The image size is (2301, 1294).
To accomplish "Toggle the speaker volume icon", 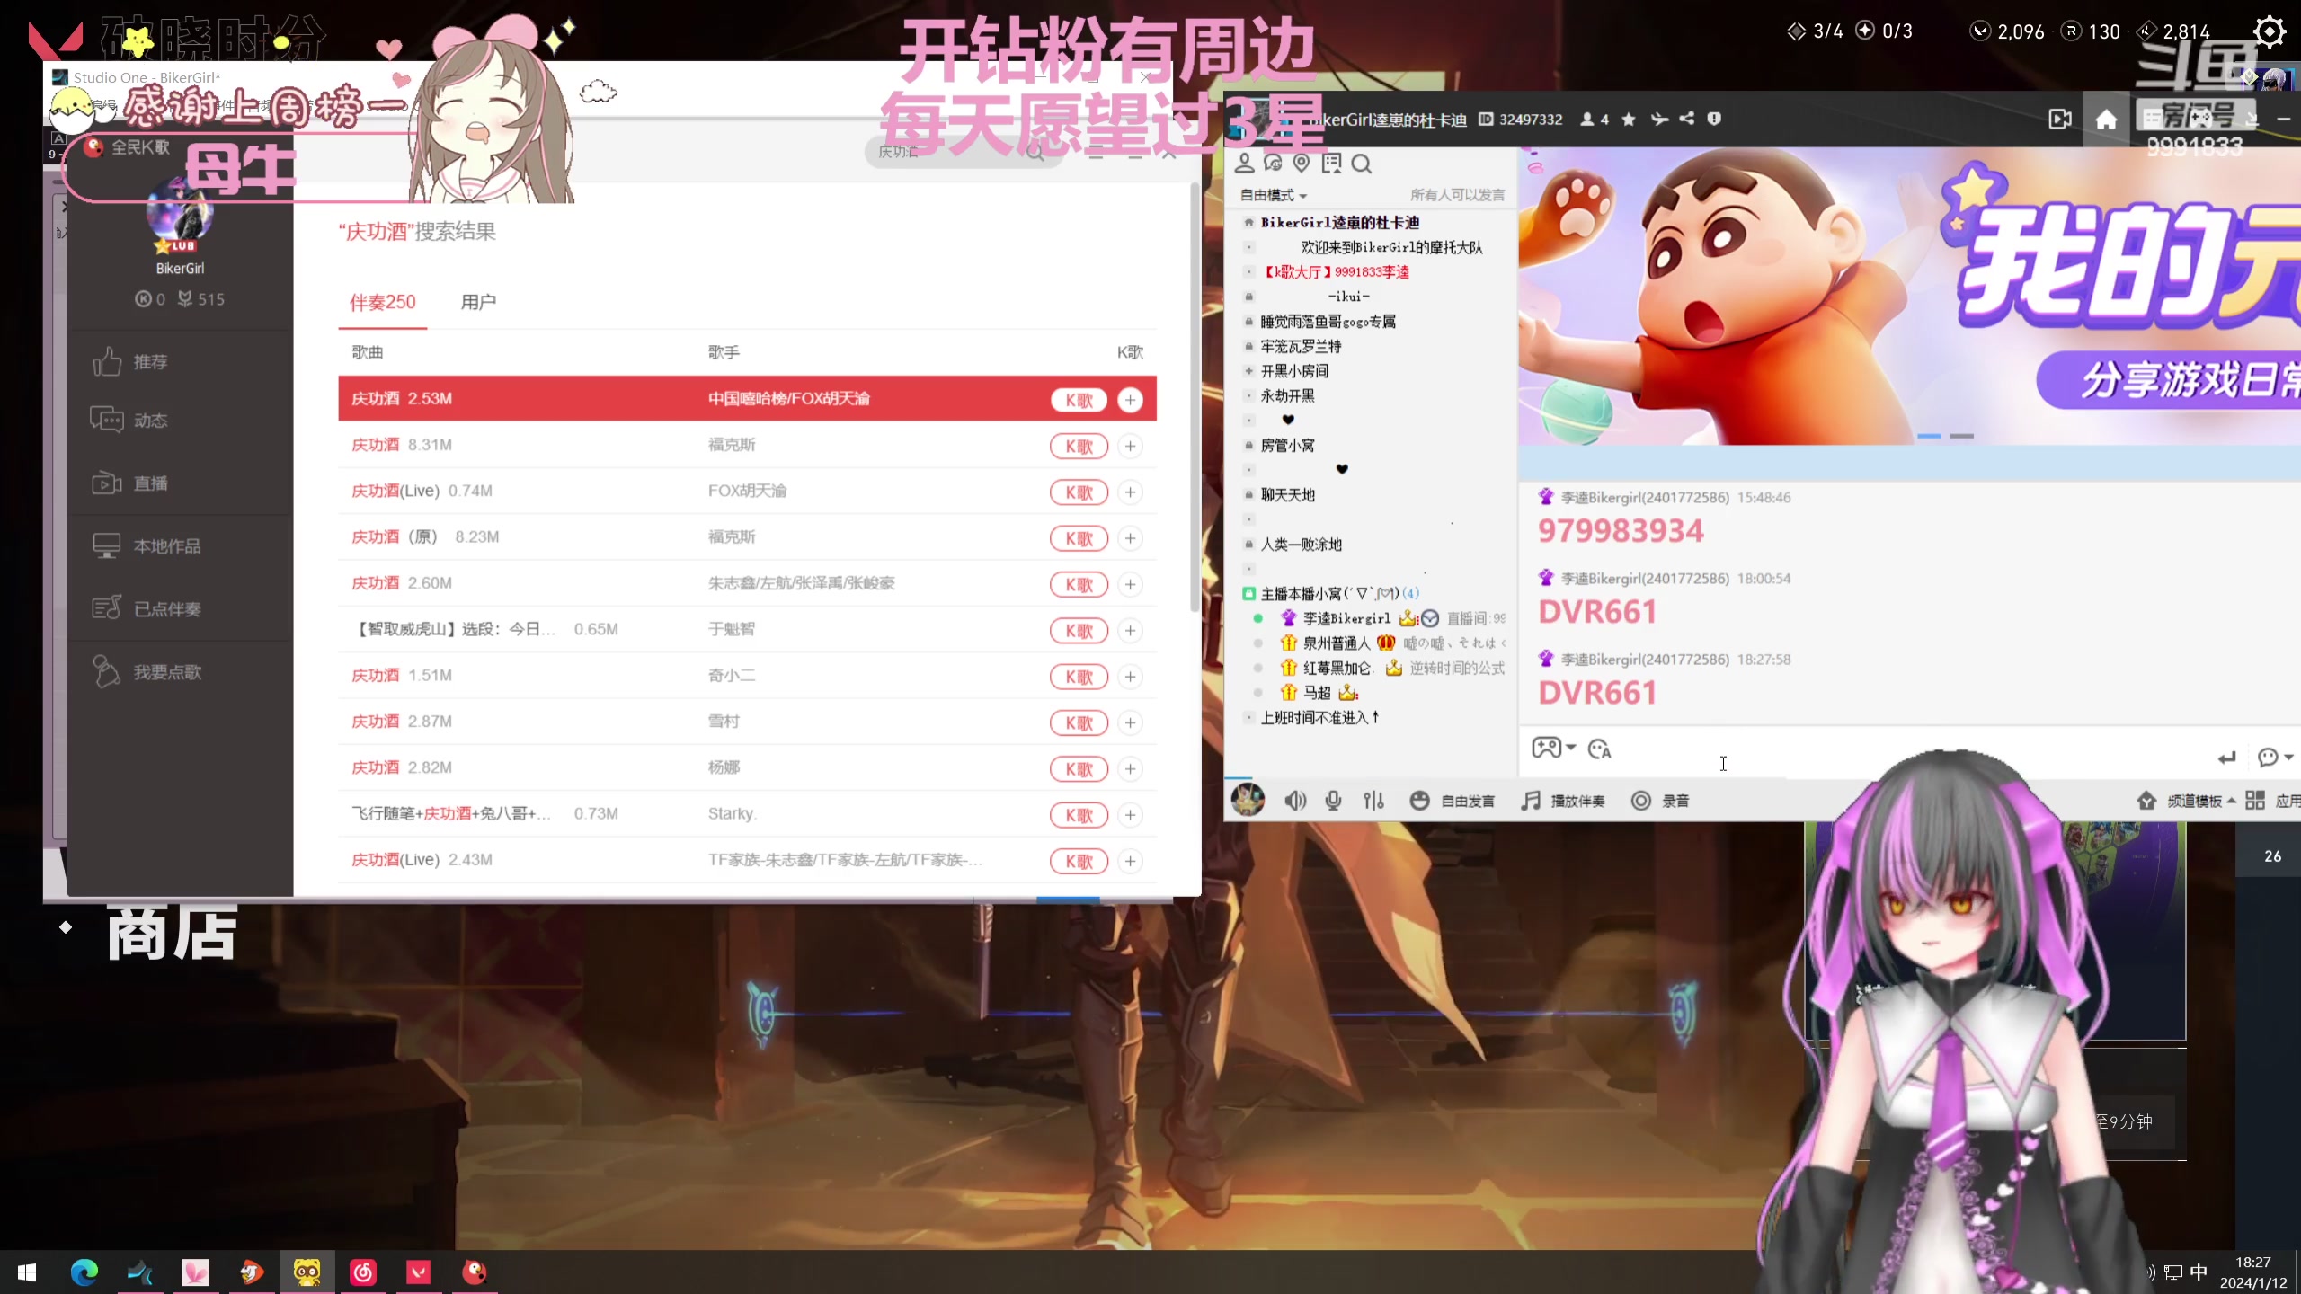I will pos(1295,801).
